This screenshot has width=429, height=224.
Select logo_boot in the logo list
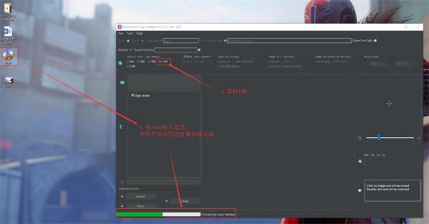140,96
